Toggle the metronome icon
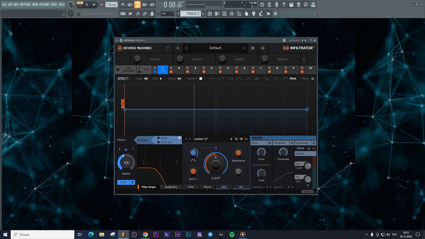This screenshot has height=239, width=425. (x=123, y=5)
